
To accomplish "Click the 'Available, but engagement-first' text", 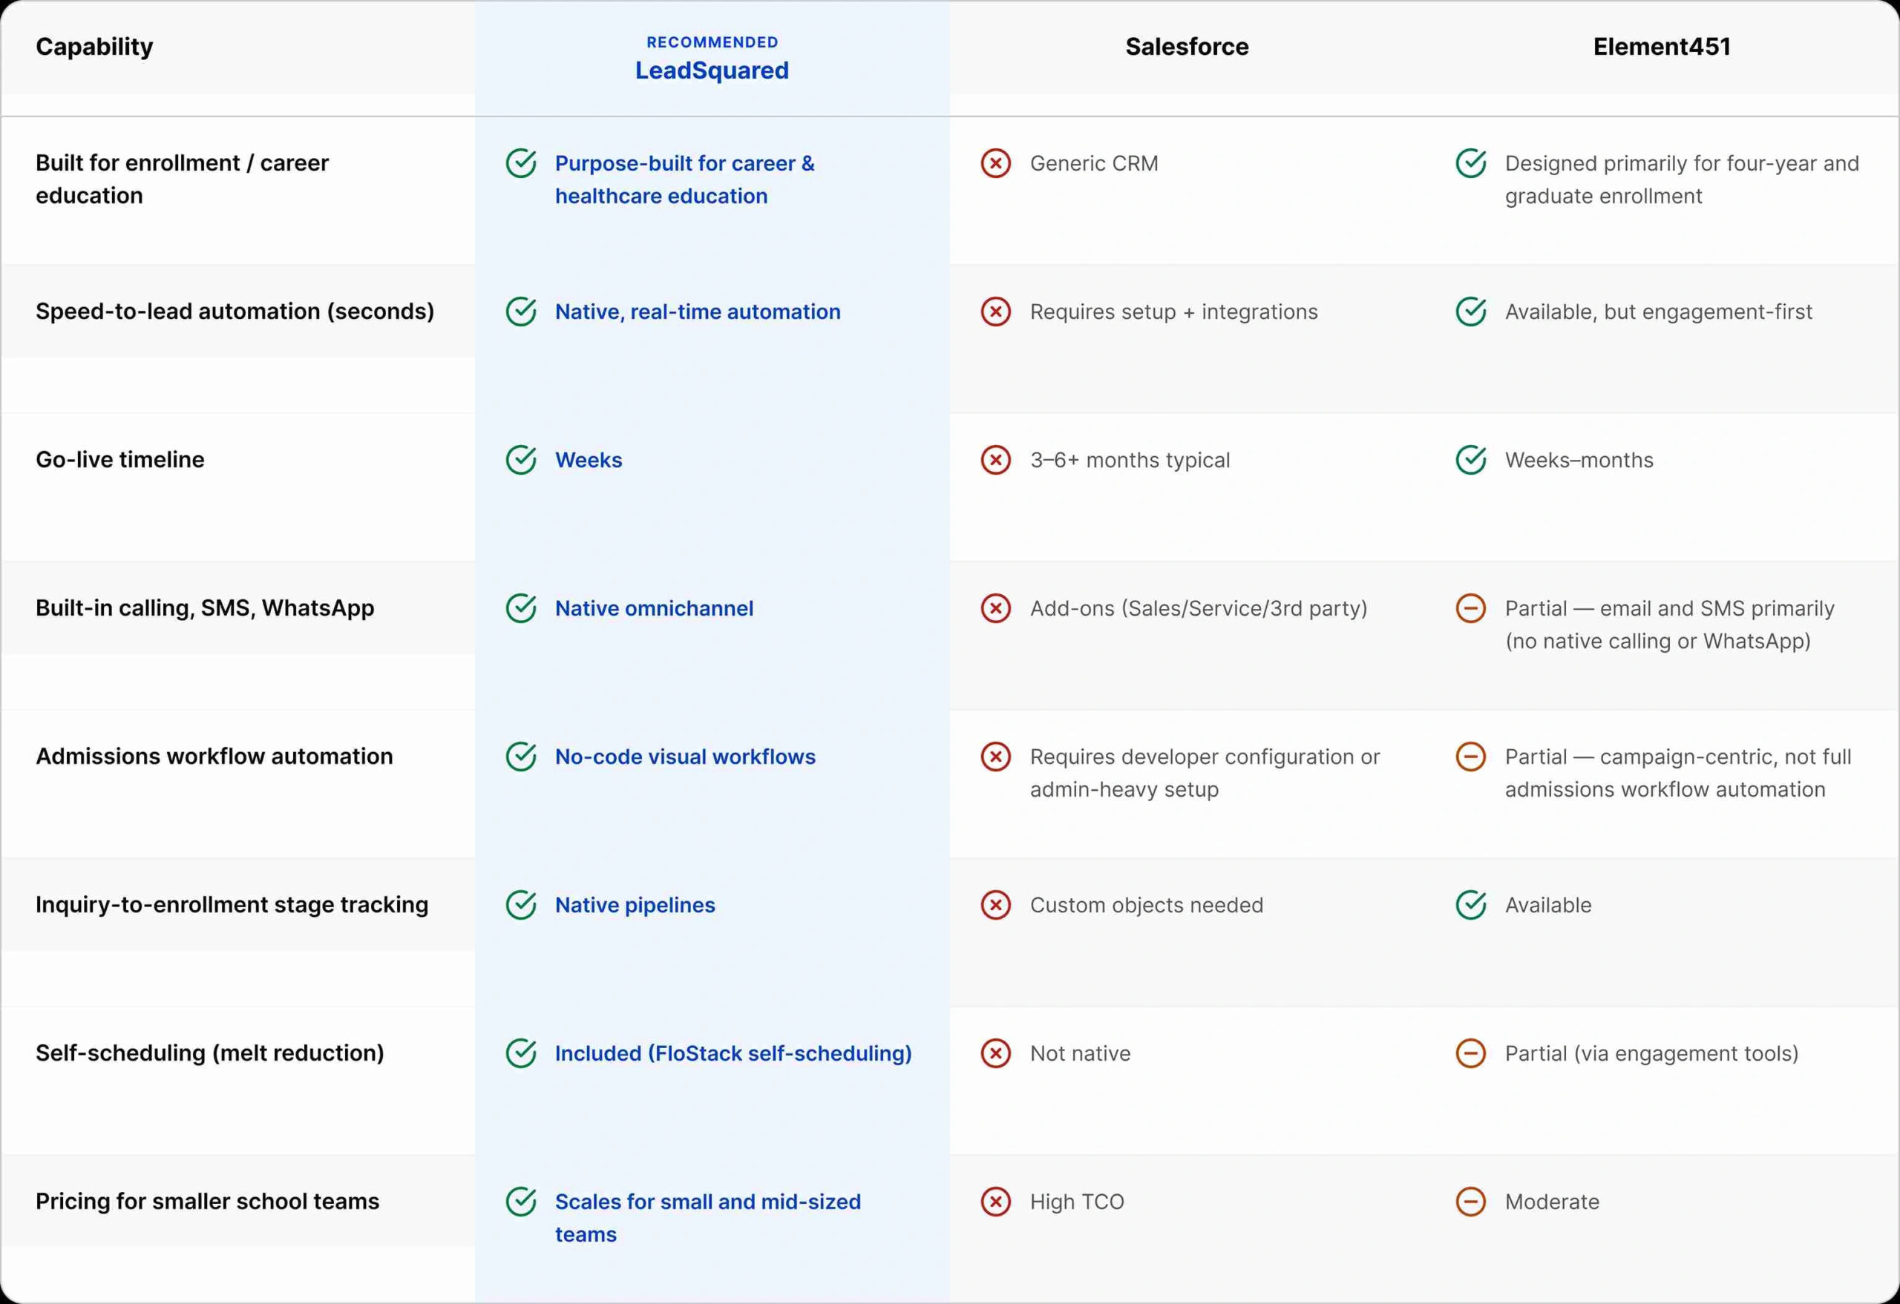I will [1658, 312].
